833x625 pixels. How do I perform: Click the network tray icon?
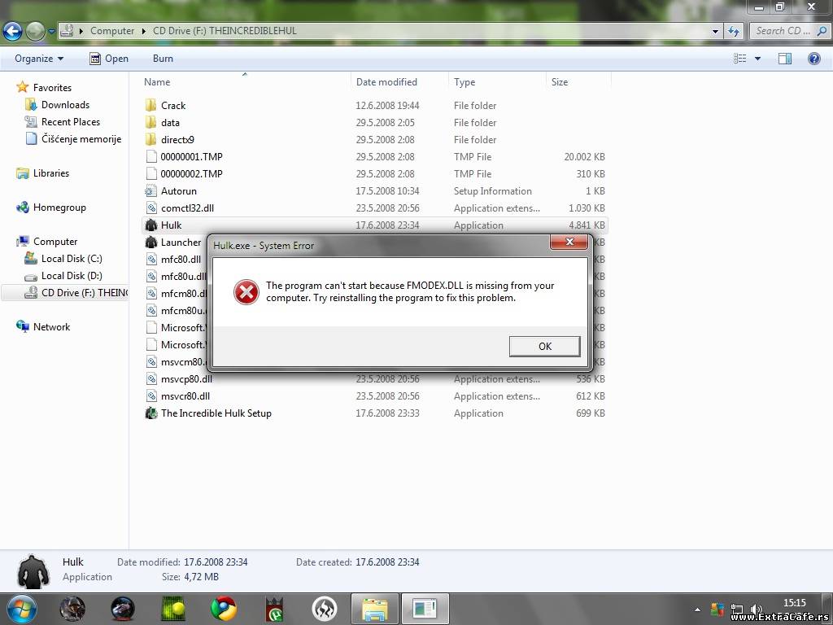(737, 610)
